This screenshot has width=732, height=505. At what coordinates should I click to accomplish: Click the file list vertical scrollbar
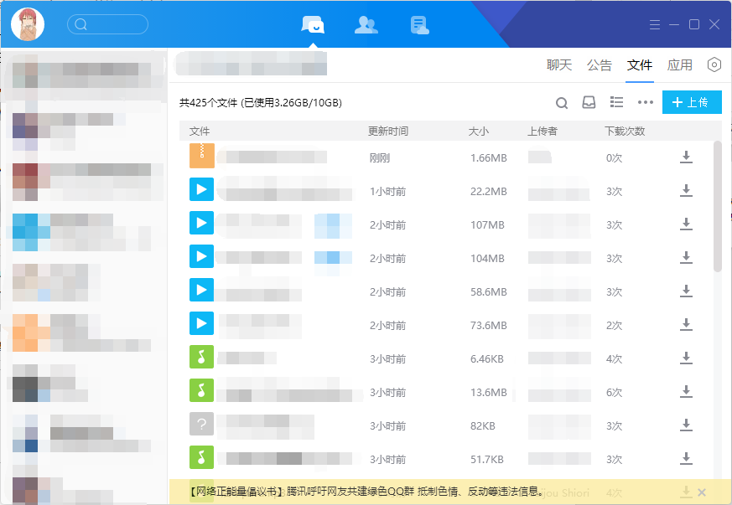717,206
